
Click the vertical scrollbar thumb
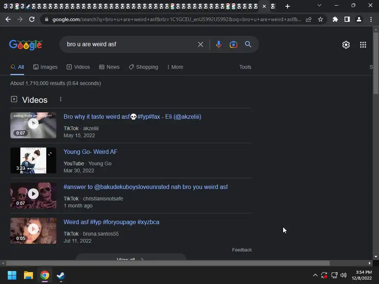coord(376,63)
